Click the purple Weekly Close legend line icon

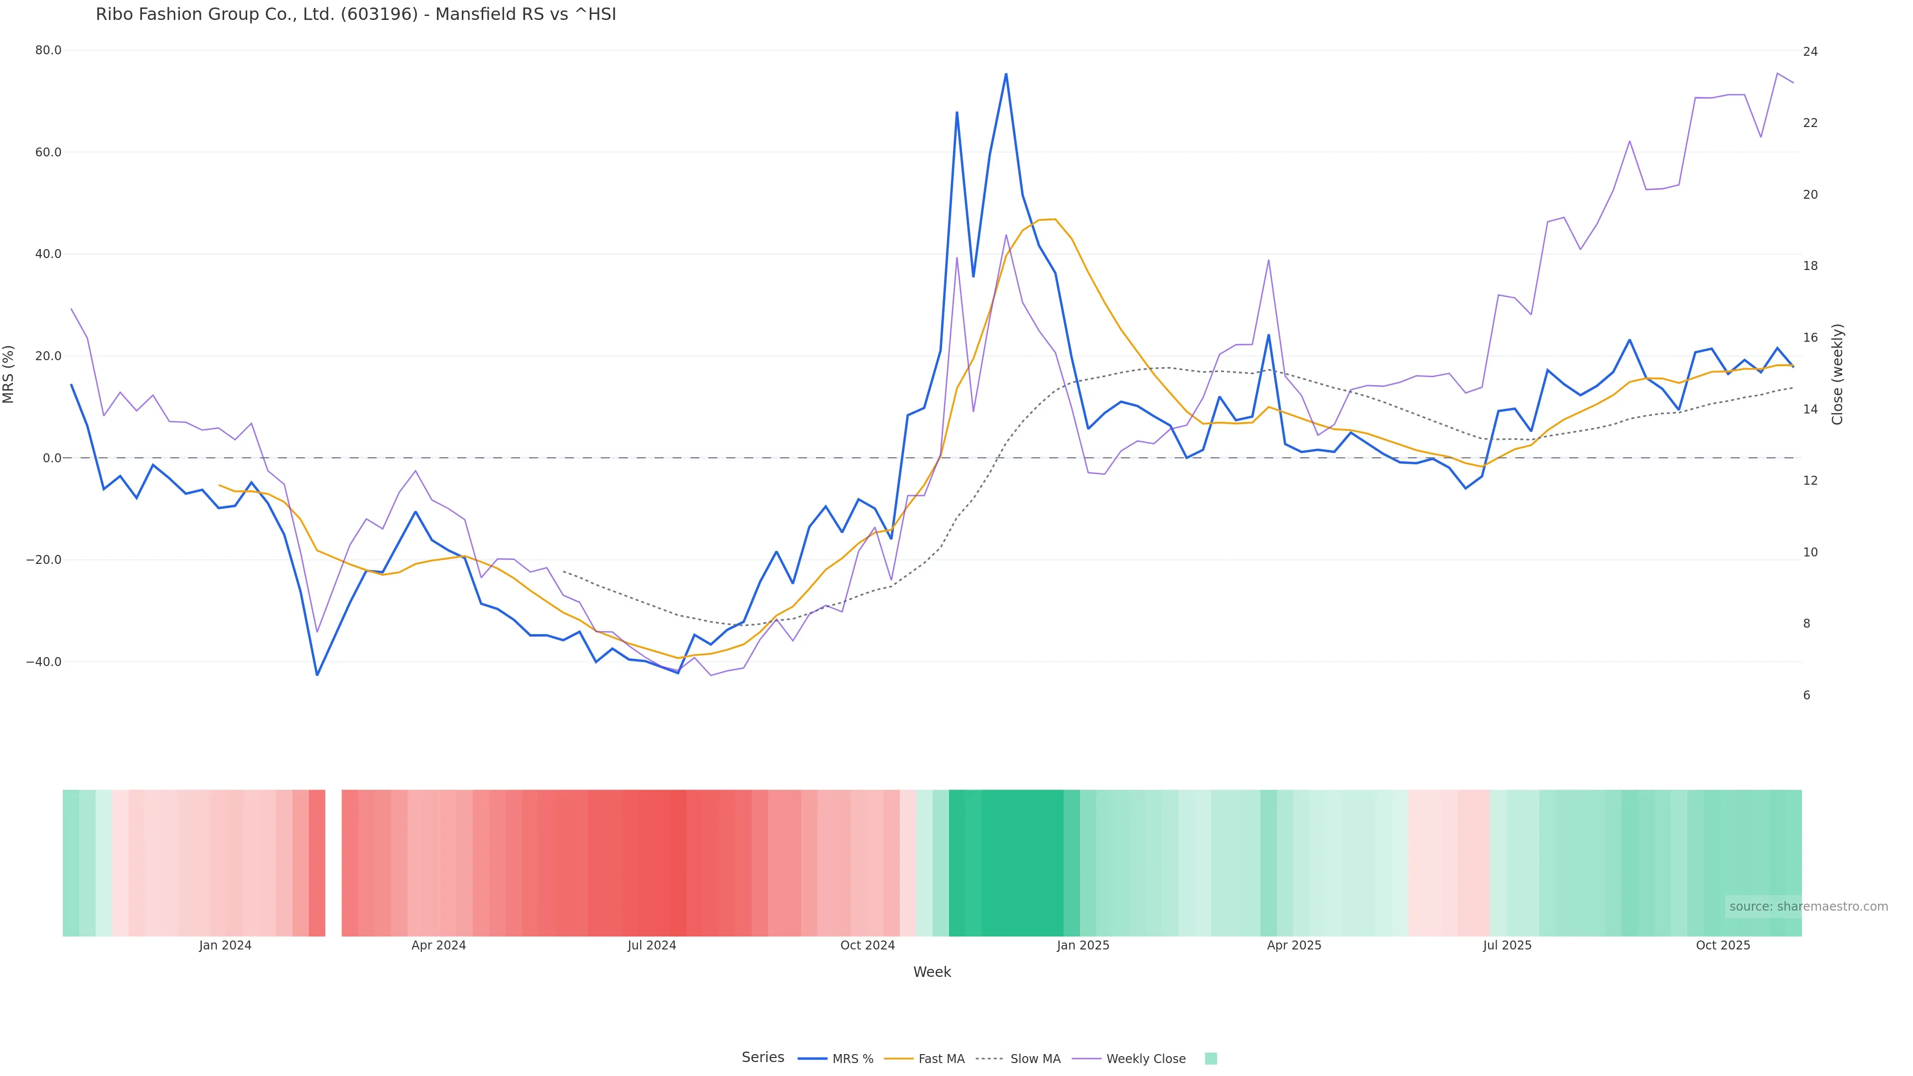[1087, 1059]
